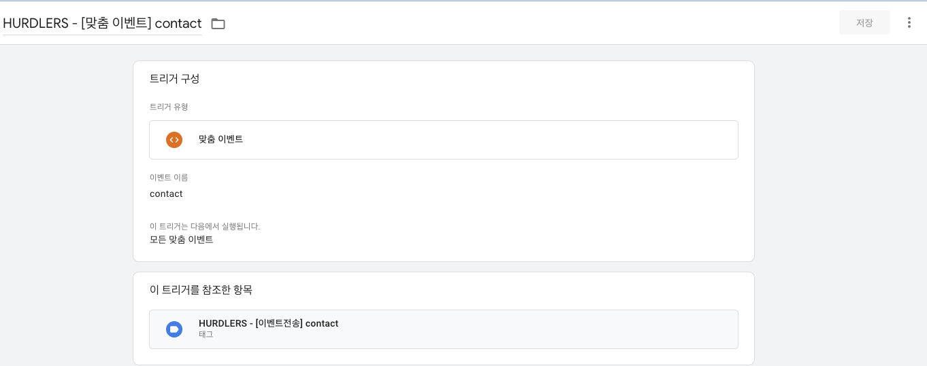The height and width of the screenshot is (366, 927).
Task: Click the folder icon beside the trigger name
Action: pyautogui.click(x=218, y=24)
